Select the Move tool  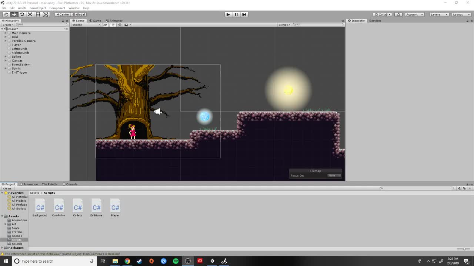coord(14,14)
